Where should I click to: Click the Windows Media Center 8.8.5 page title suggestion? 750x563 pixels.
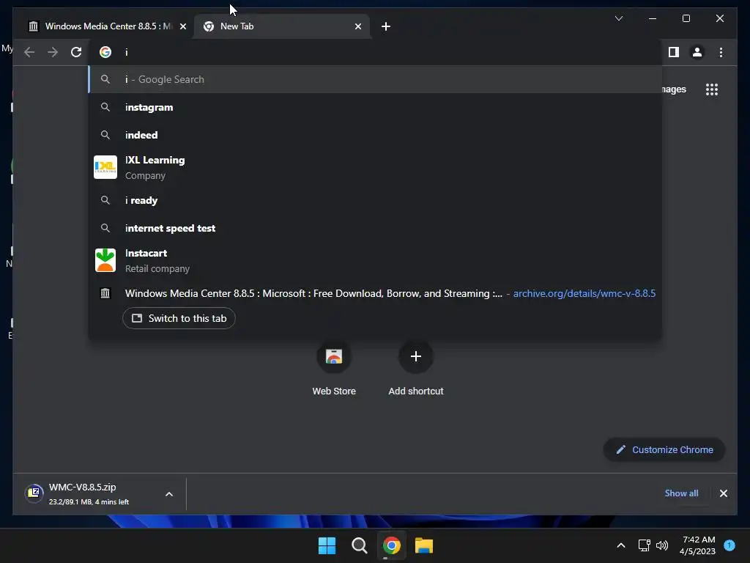[x=313, y=293]
